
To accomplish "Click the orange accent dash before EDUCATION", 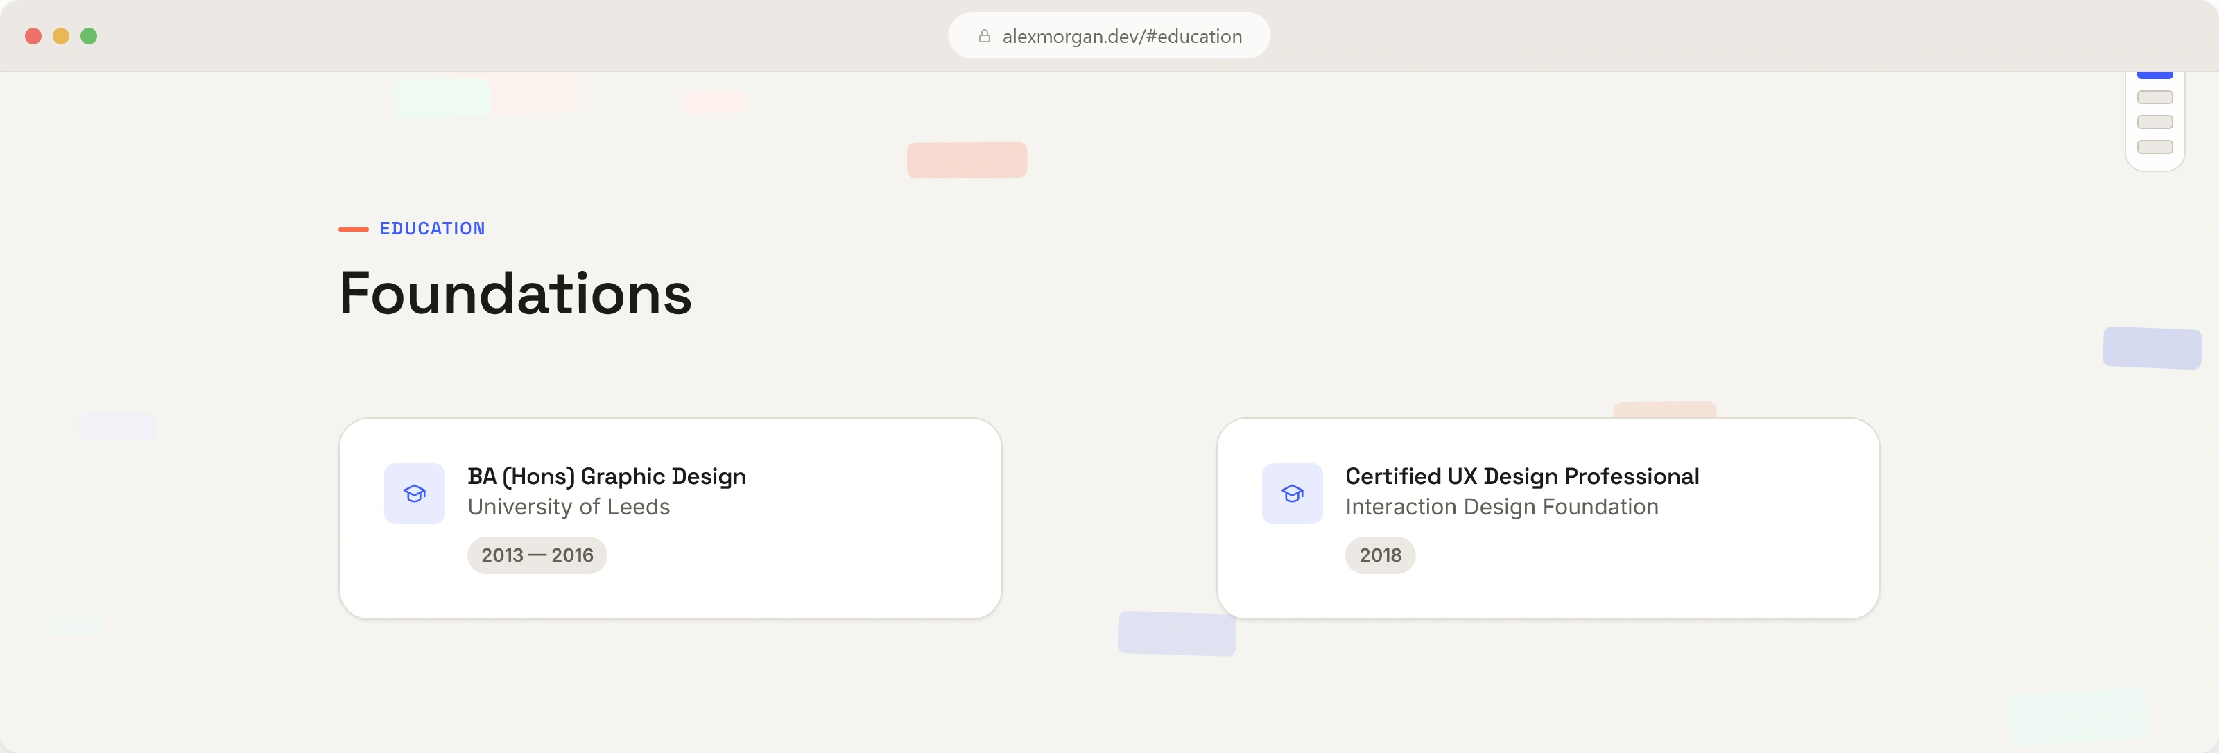I will [x=353, y=230].
